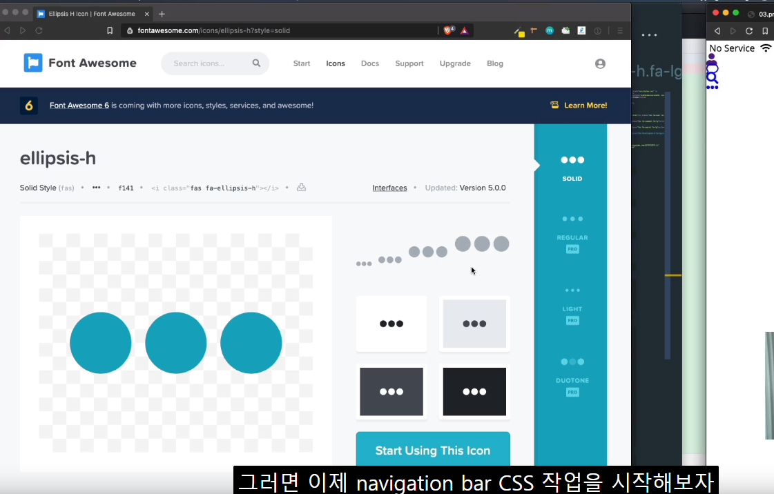Click the browser forward arrow
Viewport: 774px width, 494px height.
coord(23,30)
